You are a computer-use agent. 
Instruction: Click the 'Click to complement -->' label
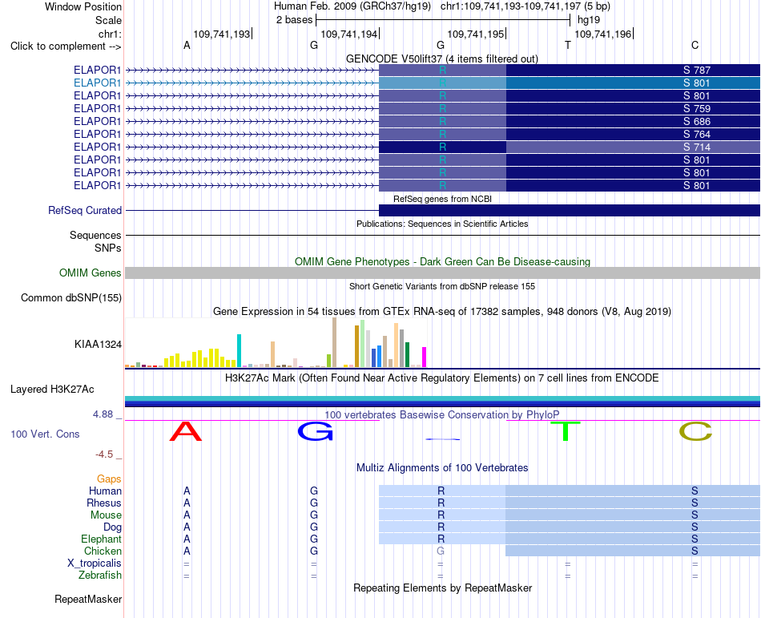pos(66,46)
